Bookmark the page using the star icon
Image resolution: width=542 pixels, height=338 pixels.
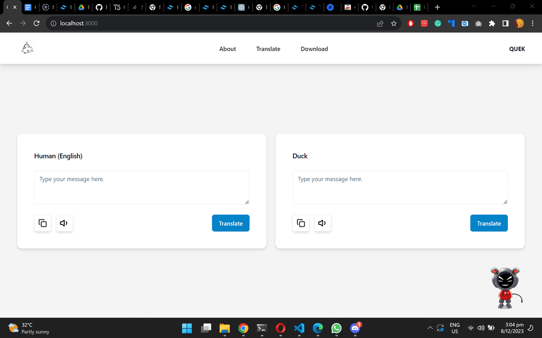pyautogui.click(x=393, y=23)
